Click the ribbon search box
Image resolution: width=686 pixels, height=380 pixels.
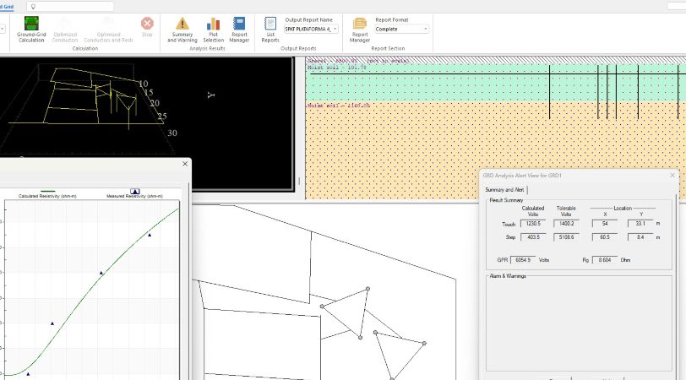tap(70, 7)
